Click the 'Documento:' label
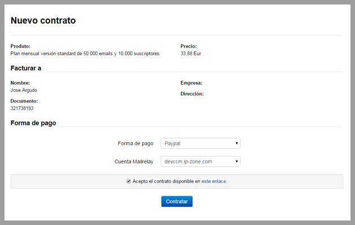Image resolution: width=355 pixels, height=225 pixels. 24,101
